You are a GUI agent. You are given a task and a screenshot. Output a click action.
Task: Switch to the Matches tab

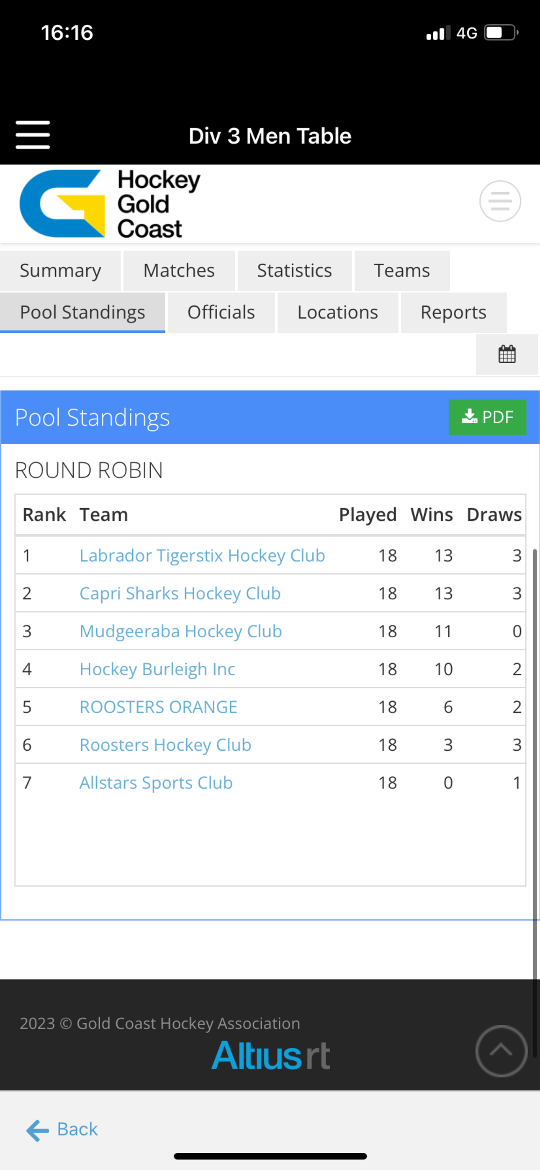click(179, 271)
